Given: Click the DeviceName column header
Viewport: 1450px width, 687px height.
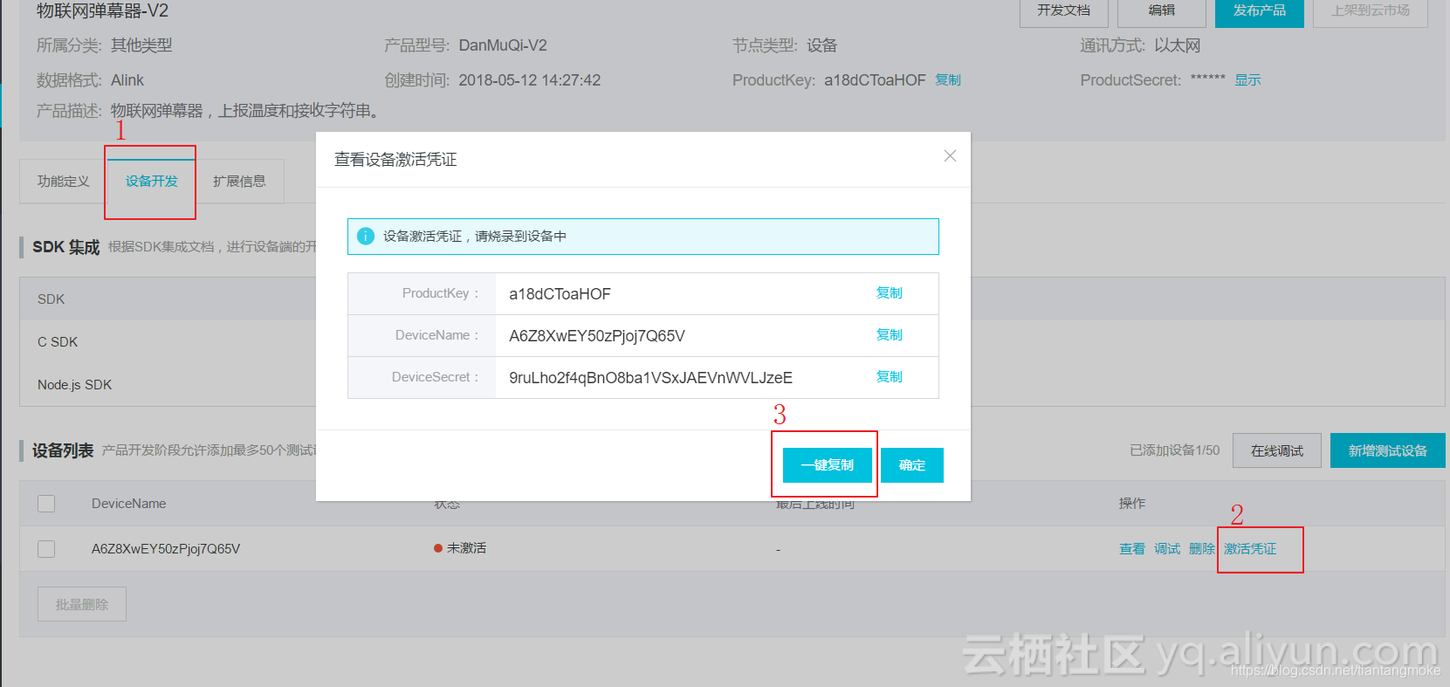Looking at the screenshot, I should pyautogui.click(x=129, y=504).
